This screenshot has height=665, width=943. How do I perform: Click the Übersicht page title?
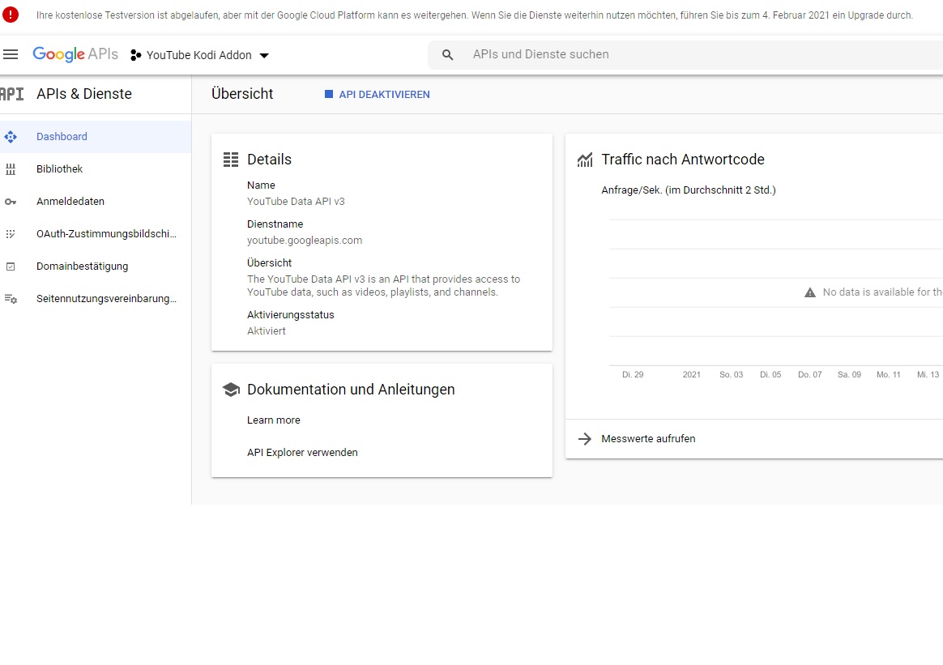pos(242,94)
